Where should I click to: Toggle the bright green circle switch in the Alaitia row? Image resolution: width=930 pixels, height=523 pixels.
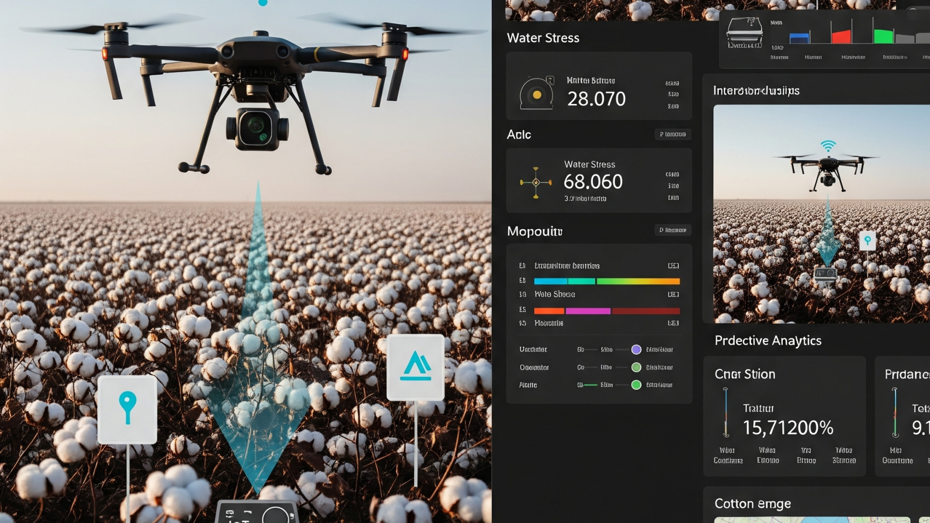(x=636, y=385)
